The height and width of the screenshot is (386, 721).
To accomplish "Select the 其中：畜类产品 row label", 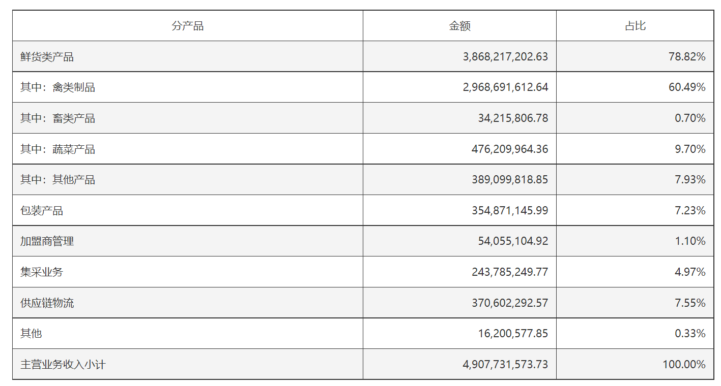I will [x=188, y=118].
